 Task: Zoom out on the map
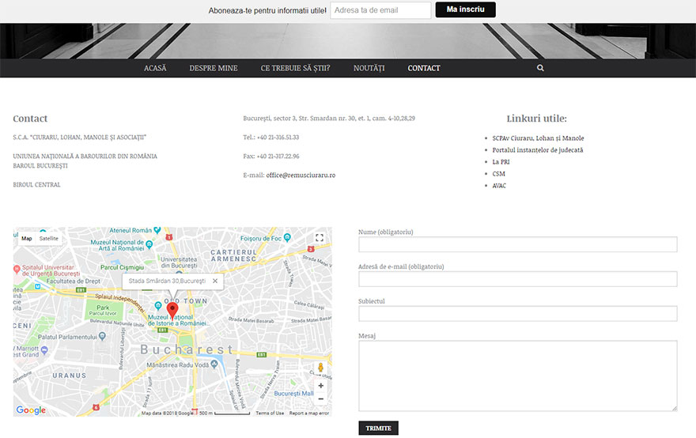pos(320,400)
